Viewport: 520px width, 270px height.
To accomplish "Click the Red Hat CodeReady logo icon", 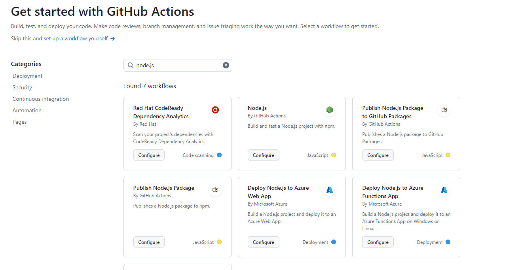I will [x=215, y=110].
